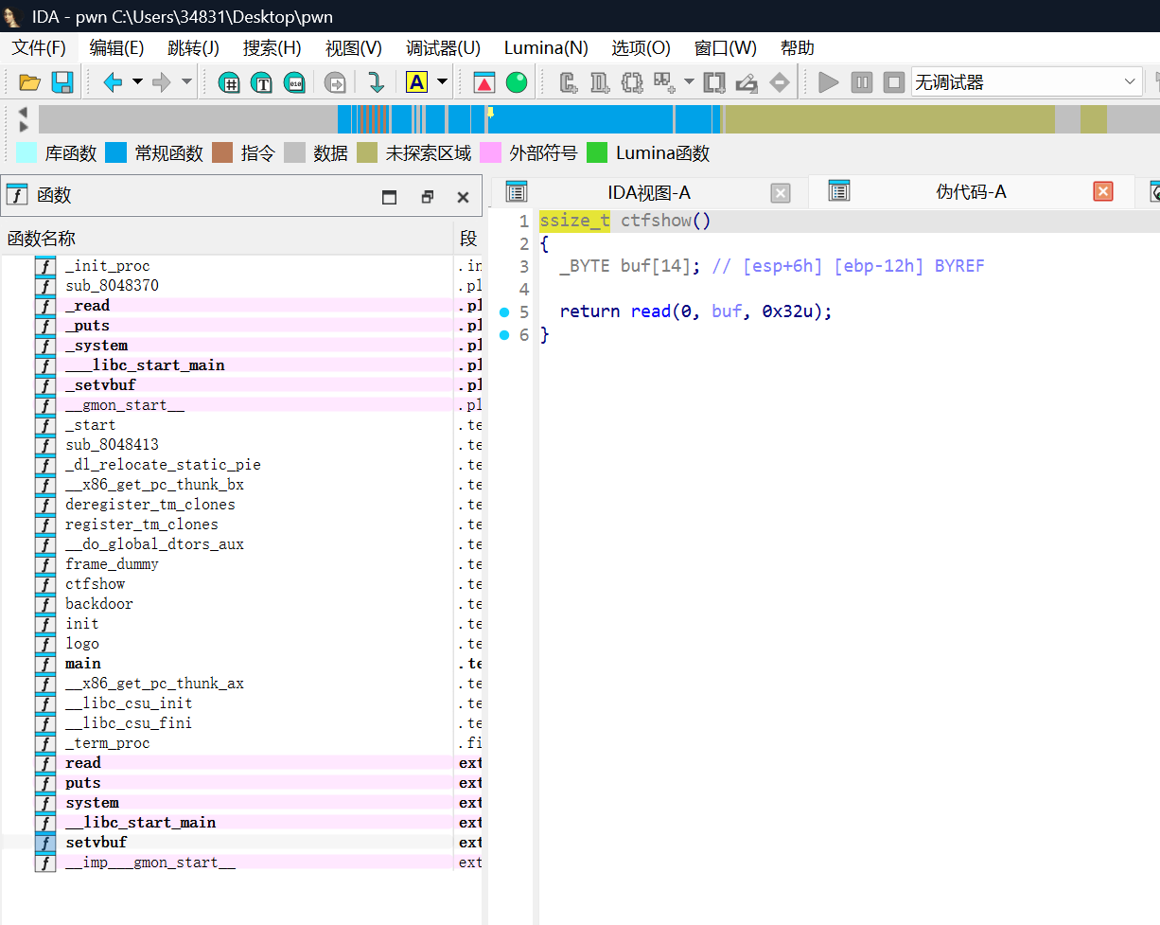Close the IDA视图-A tab
This screenshot has width=1160, height=925.
click(781, 193)
